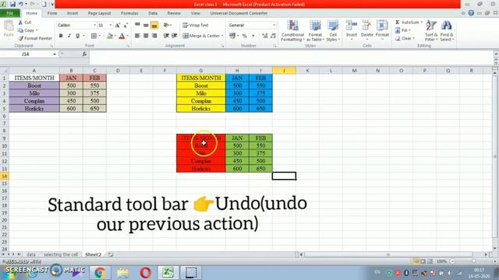Viewport: 499px width, 280px height.
Task: Apply Borders using the borders icon
Action: point(94,36)
